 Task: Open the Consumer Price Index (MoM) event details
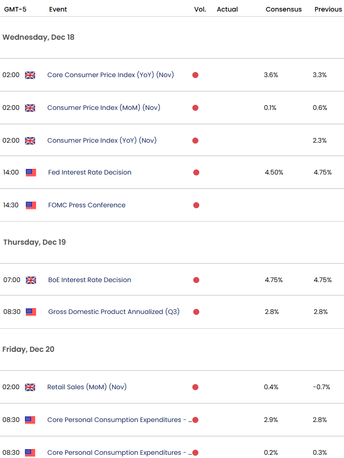click(x=104, y=107)
